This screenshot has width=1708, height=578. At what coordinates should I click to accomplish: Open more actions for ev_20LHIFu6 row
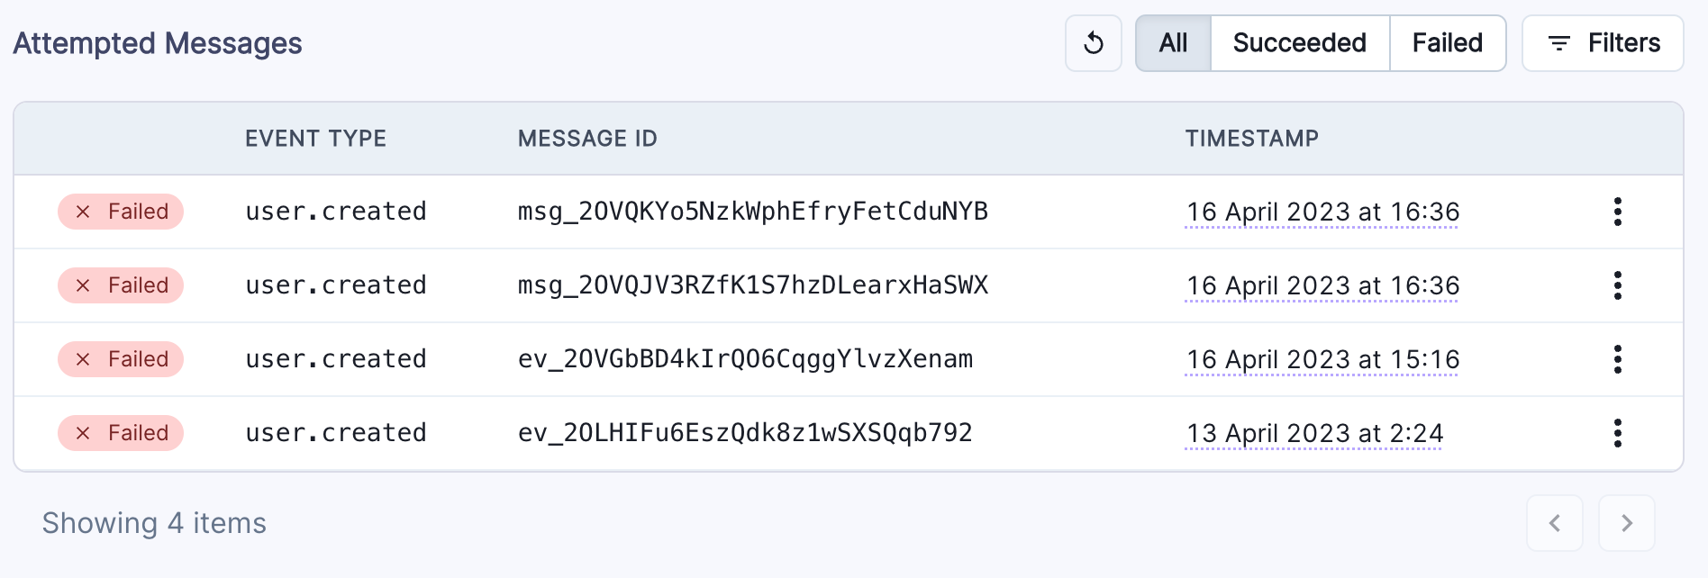coord(1618,433)
